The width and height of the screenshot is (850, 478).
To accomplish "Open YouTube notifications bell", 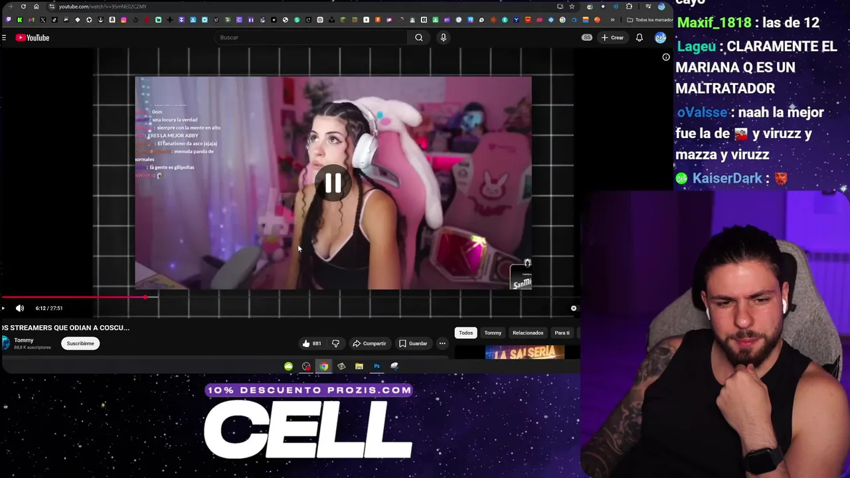I will point(639,38).
